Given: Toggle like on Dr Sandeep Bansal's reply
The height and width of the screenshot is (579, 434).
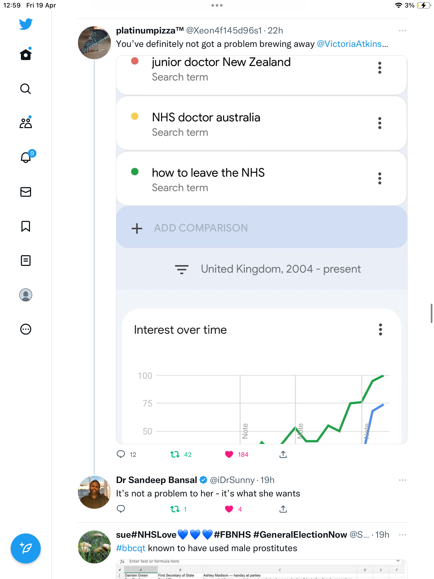Looking at the screenshot, I should coord(229,509).
